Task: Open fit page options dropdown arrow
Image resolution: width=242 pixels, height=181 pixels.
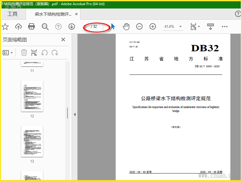Action: [x=199, y=27]
